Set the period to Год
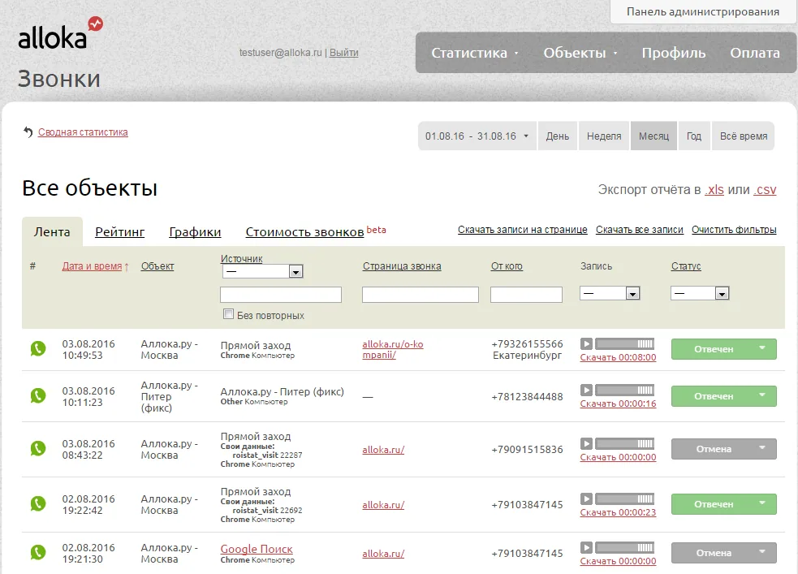The width and height of the screenshot is (798, 574). point(693,136)
